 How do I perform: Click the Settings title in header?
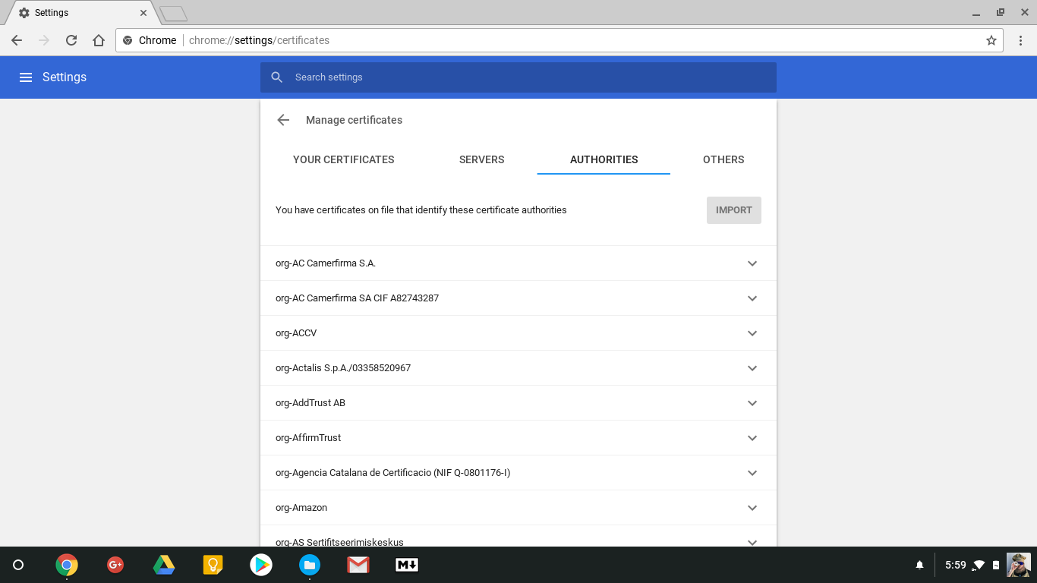coord(65,77)
